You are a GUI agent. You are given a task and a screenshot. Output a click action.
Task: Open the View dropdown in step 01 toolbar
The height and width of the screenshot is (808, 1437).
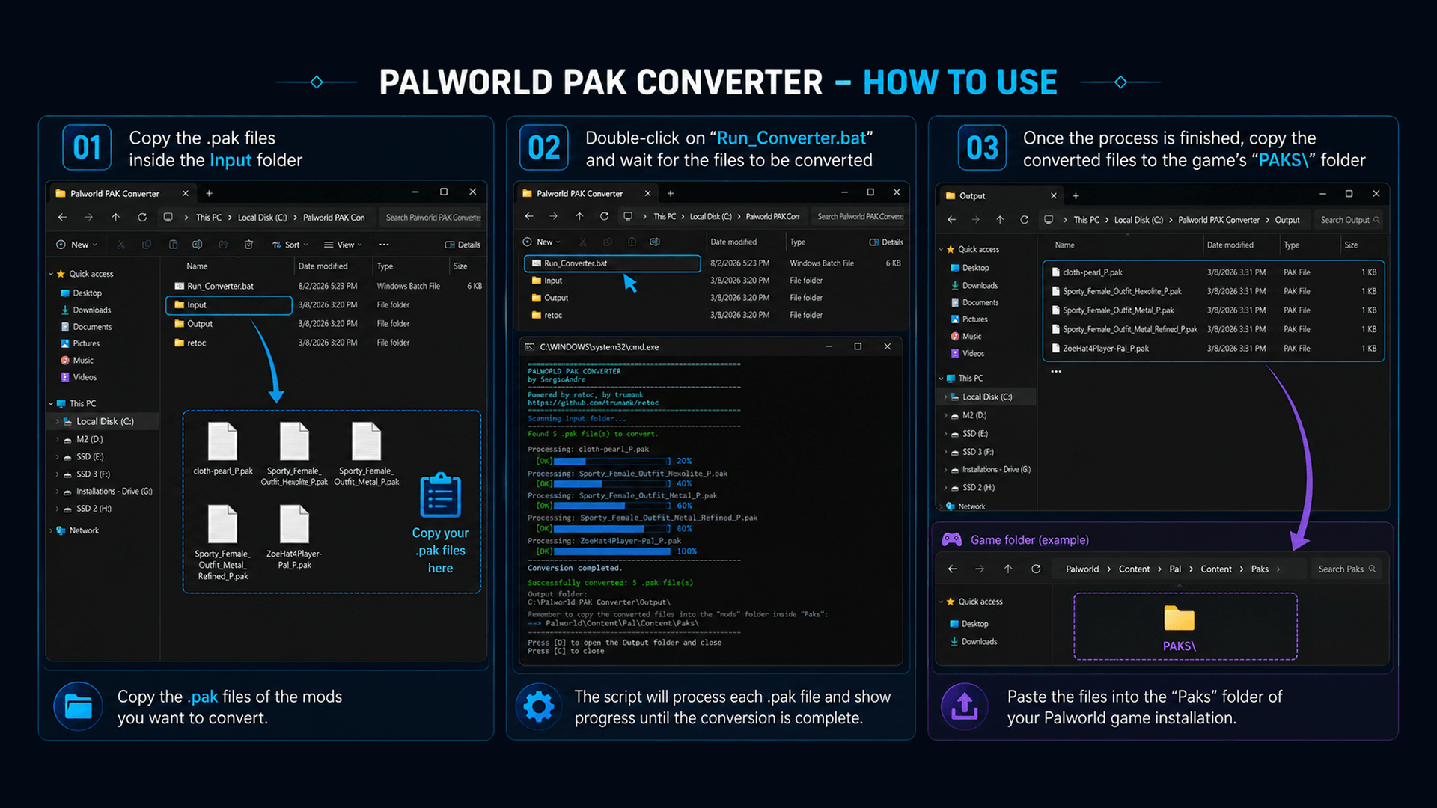343,245
